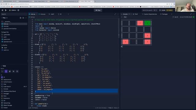
Task: Fold the arr list at line 8
Action: click(34, 34)
